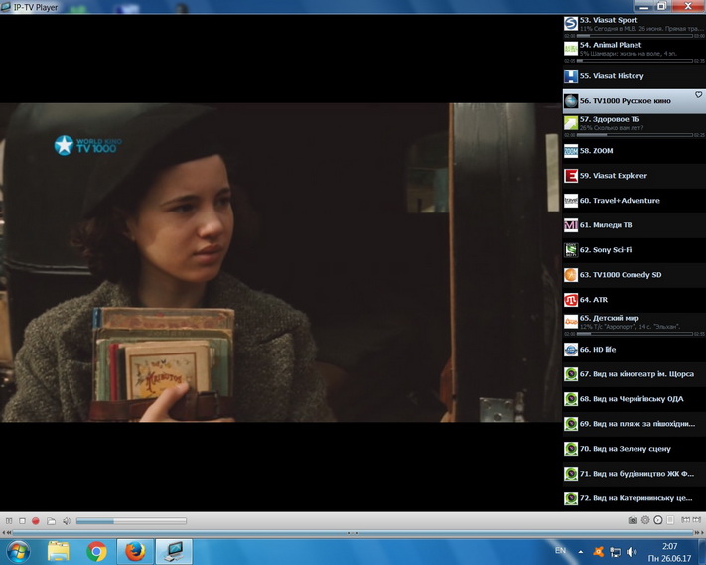Image resolution: width=706 pixels, height=565 pixels.
Task: Click webcam icon for Вид на Зелену сцену
Action: 571,449
